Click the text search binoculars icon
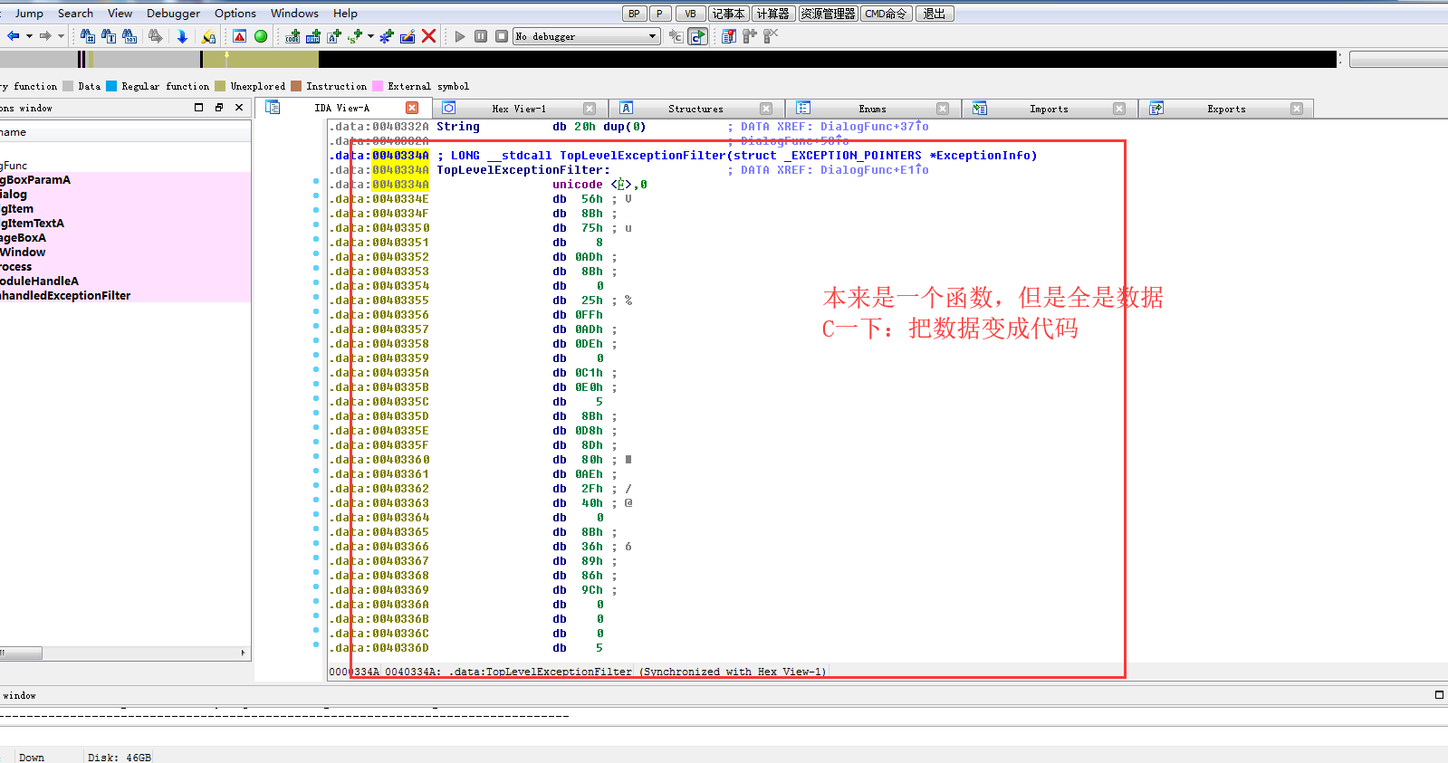Screen dimensions: 1448x763 (109, 36)
